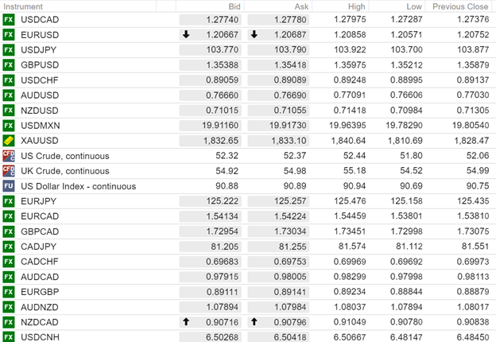Sort by the Bid column header

pyautogui.click(x=234, y=6)
